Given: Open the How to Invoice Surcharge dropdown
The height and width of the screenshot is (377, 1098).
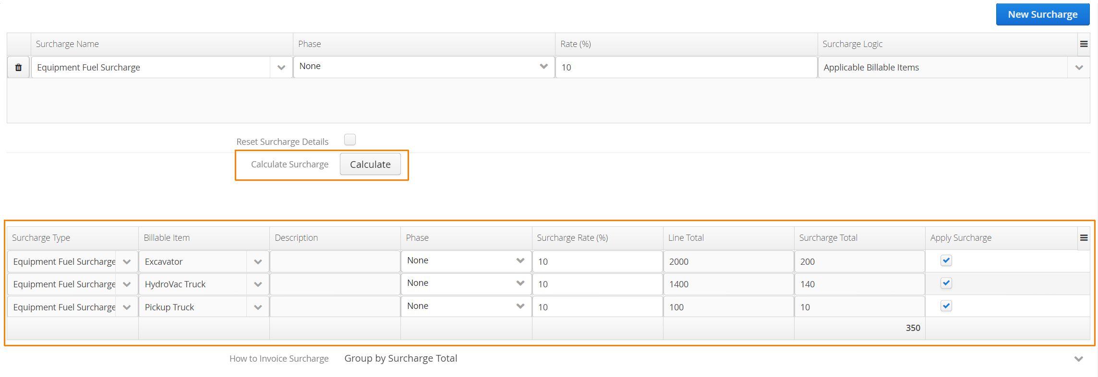Looking at the screenshot, I should pos(1078,359).
